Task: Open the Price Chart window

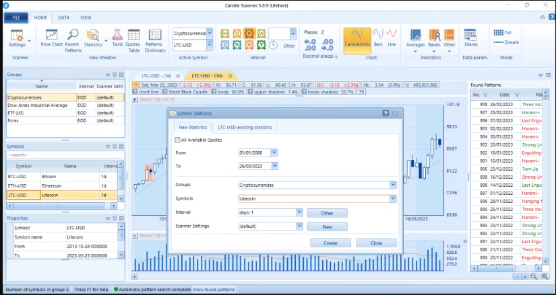Action: (x=52, y=38)
